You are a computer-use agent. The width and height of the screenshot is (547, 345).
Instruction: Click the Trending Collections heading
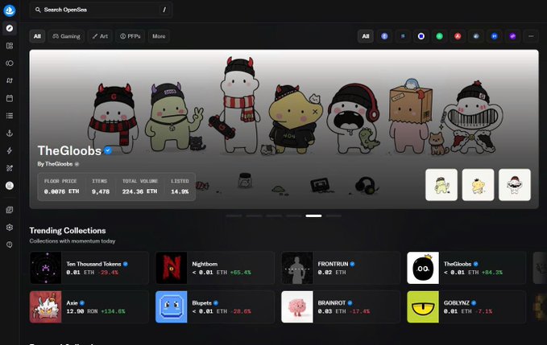point(68,231)
